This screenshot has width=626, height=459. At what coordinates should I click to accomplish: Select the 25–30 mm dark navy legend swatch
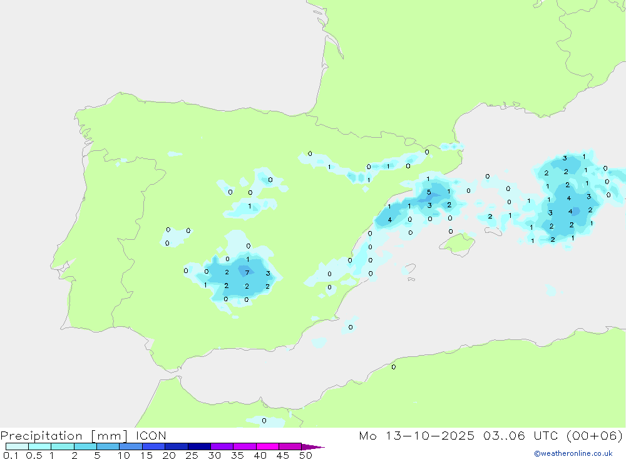pos(199,446)
